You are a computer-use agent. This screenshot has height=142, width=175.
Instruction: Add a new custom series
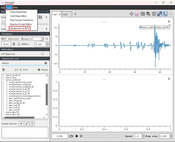pos(21,124)
